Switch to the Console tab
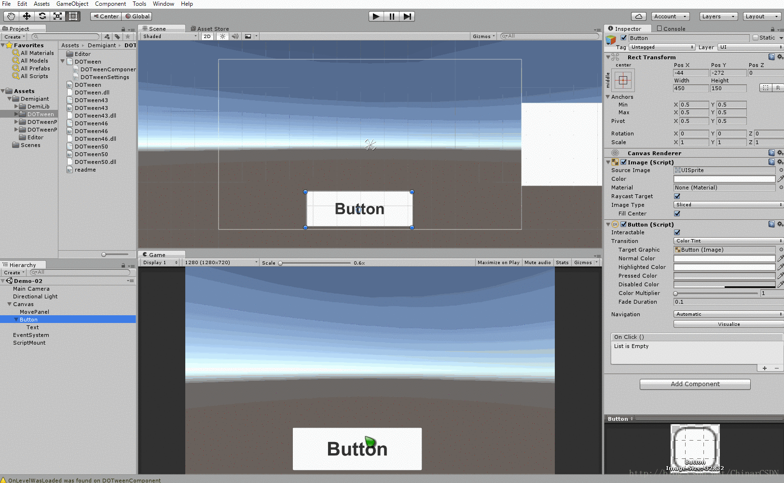The width and height of the screenshot is (784, 483). click(671, 28)
